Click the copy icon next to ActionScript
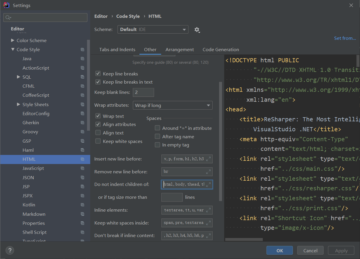Image resolution: width=360 pixels, height=259 pixels. point(82,68)
